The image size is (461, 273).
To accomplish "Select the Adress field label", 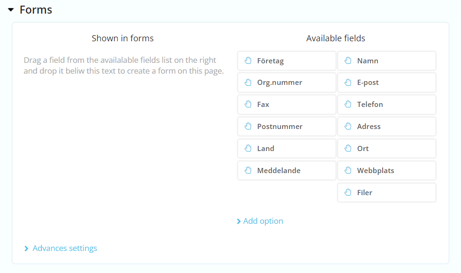I will click(369, 127).
